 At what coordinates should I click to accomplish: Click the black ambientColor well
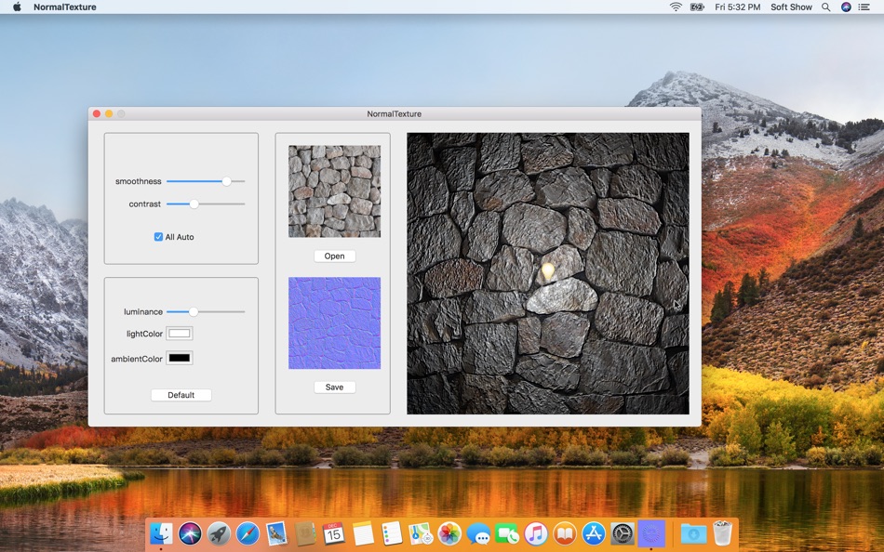pos(179,359)
